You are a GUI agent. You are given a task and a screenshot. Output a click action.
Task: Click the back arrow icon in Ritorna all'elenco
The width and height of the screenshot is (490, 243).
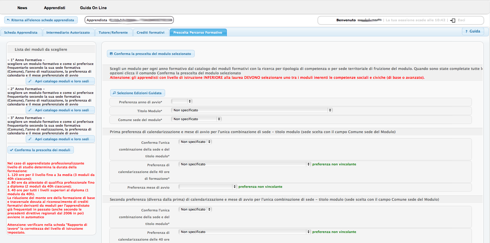(8, 20)
